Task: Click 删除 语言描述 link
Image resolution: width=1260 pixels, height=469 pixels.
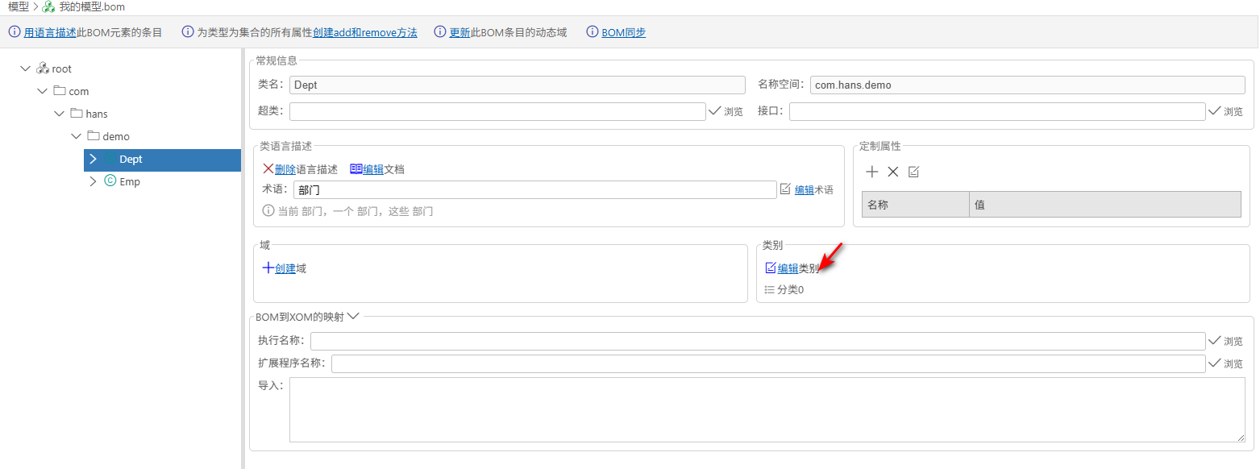Action: click(x=285, y=169)
